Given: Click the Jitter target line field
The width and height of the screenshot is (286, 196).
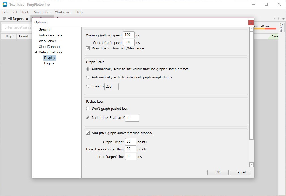Looking at the screenshot, I should point(131,156).
